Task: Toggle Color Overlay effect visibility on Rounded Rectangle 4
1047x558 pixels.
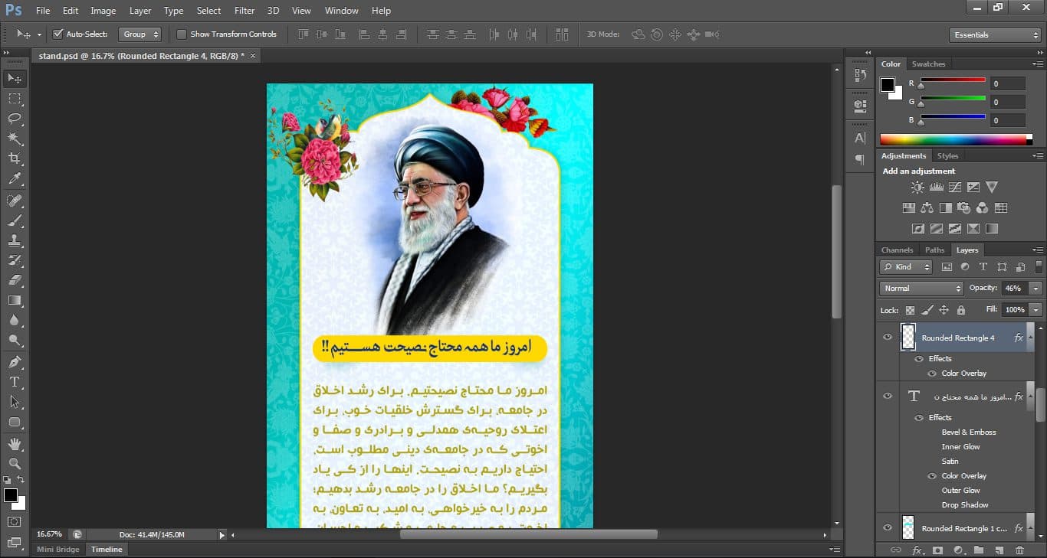Action: (x=932, y=374)
